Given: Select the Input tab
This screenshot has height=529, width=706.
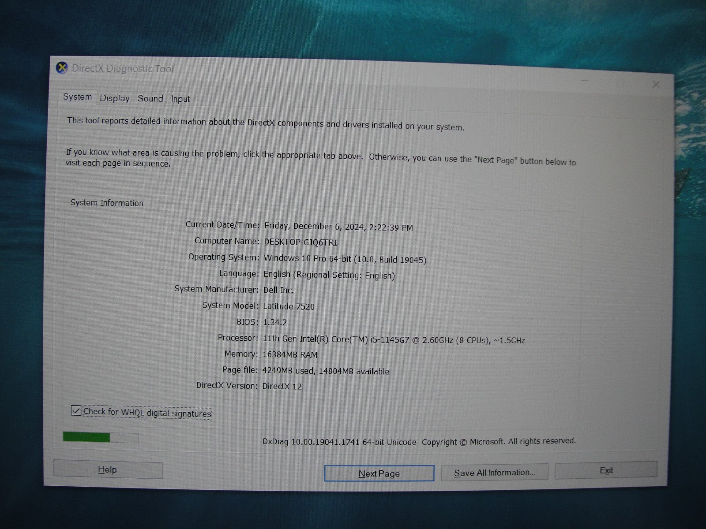Looking at the screenshot, I should 180,99.
